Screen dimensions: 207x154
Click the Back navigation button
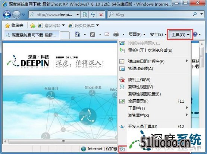click(7, 15)
